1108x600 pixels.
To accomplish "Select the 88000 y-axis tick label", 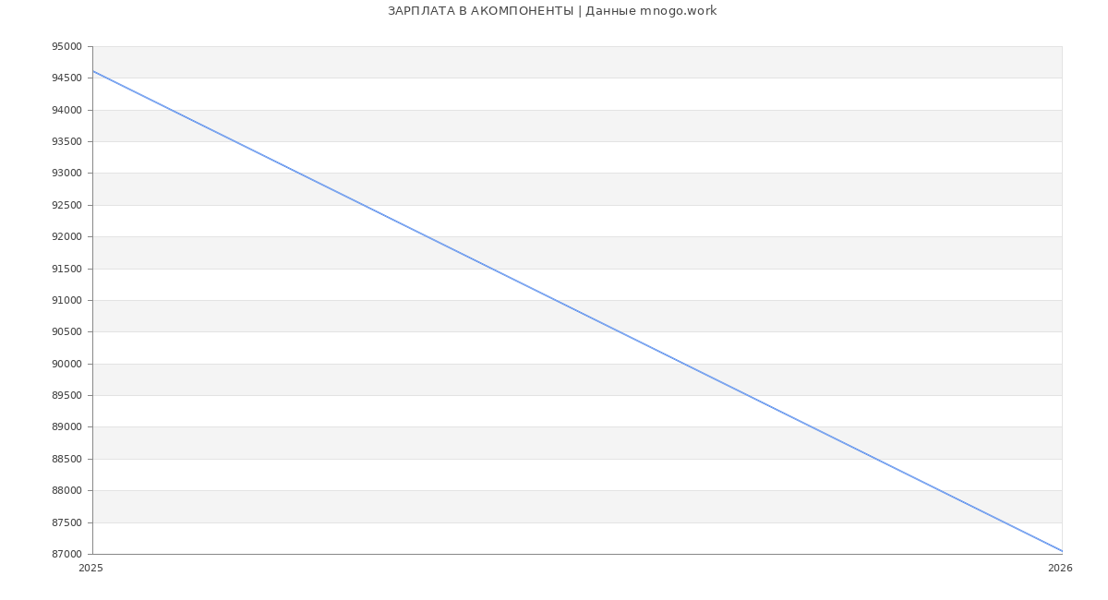I will pos(66,491).
